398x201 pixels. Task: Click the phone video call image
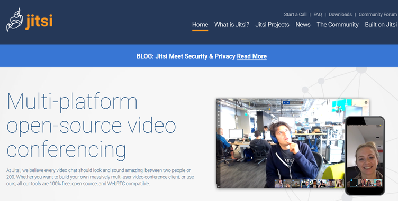(x=365, y=156)
